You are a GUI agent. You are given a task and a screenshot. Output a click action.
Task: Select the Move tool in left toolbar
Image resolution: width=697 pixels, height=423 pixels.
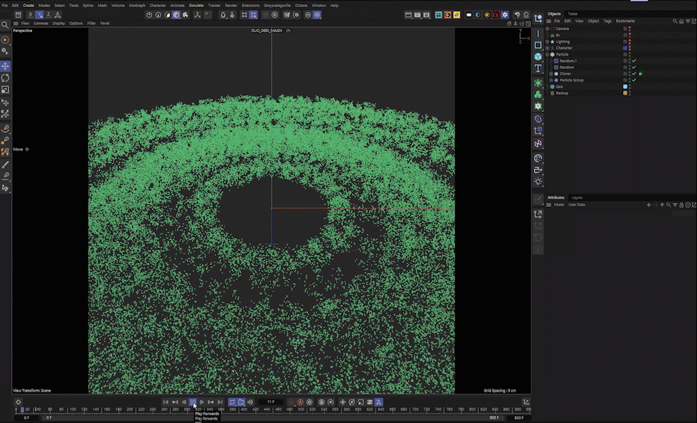tap(6, 66)
